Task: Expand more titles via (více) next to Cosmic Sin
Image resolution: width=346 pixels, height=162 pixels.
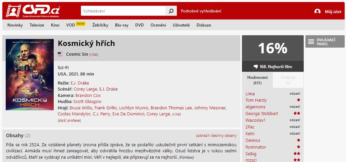Action: [x=94, y=54]
